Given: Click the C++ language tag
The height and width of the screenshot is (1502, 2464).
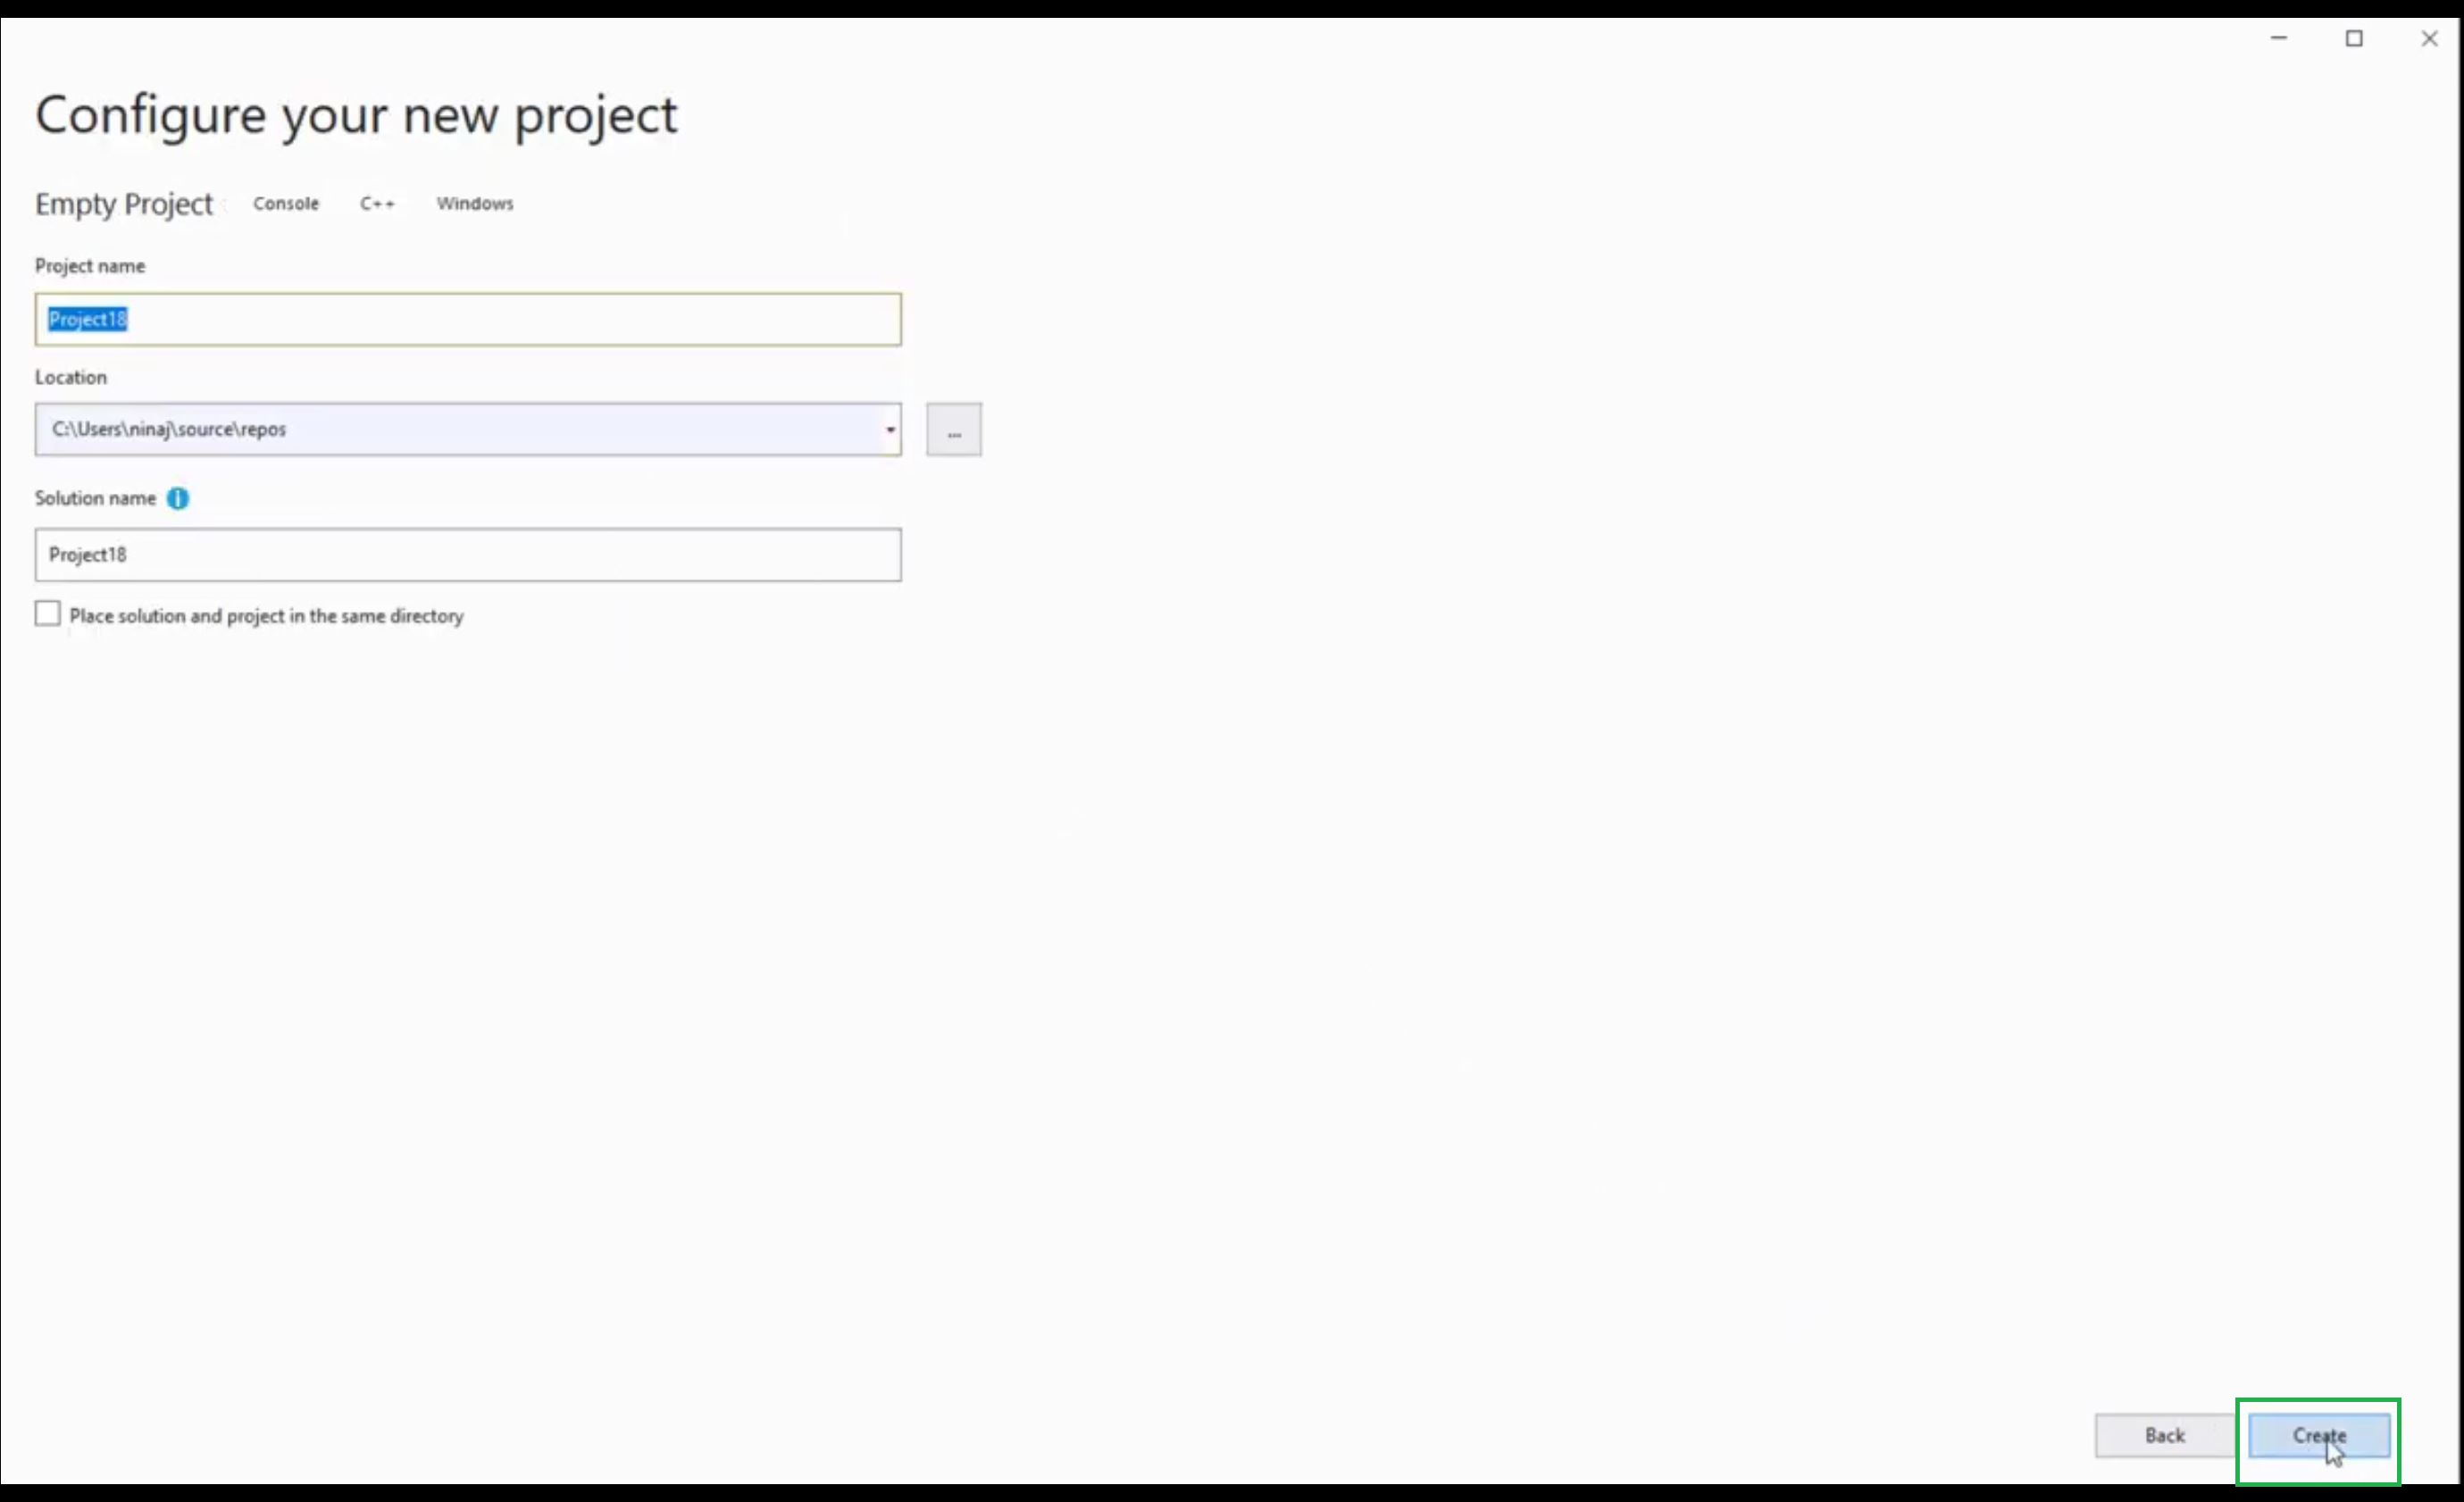Looking at the screenshot, I should pyautogui.click(x=377, y=203).
